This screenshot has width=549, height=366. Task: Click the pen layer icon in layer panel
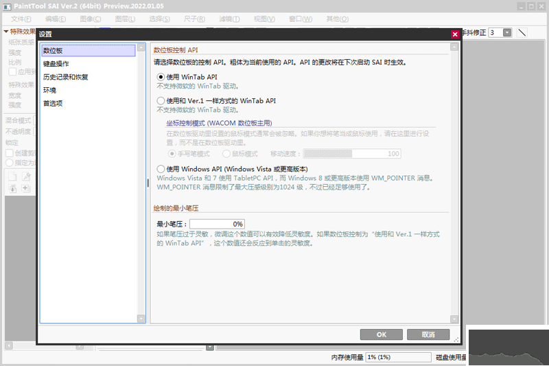pos(26,177)
